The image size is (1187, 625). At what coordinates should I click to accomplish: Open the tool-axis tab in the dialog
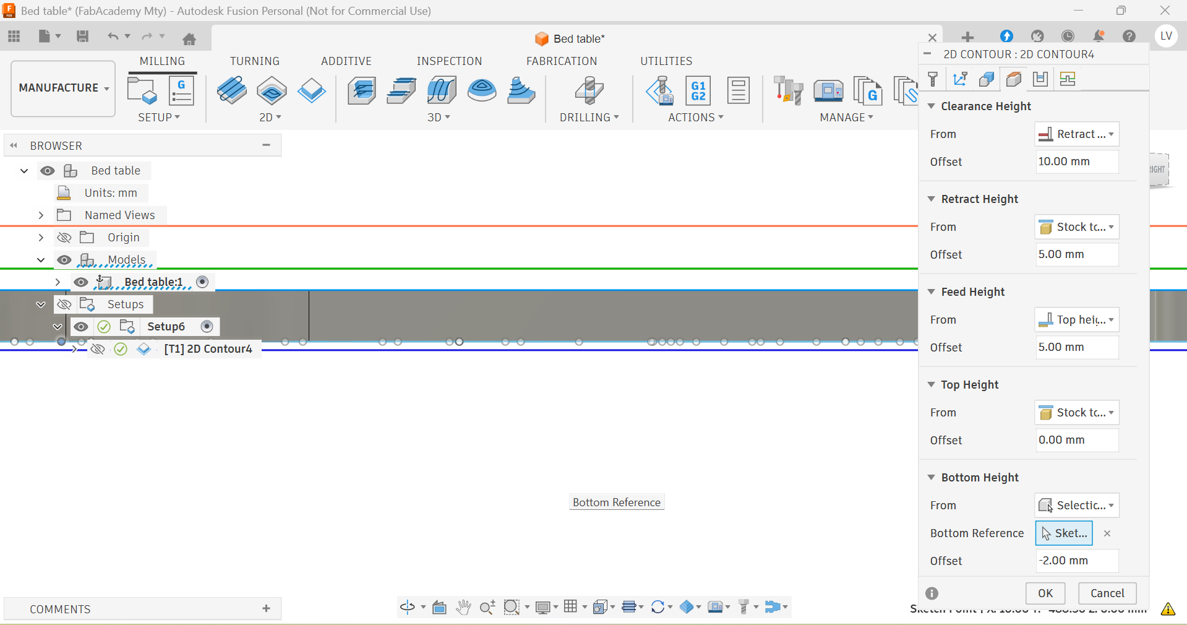pyautogui.click(x=960, y=79)
